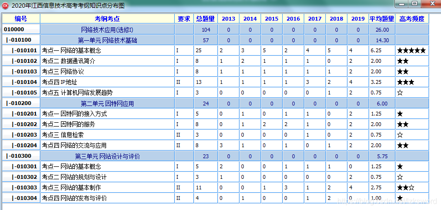441x210 pixels.
Task: Select tree row |-010104
Action: click(x=21, y=82)
